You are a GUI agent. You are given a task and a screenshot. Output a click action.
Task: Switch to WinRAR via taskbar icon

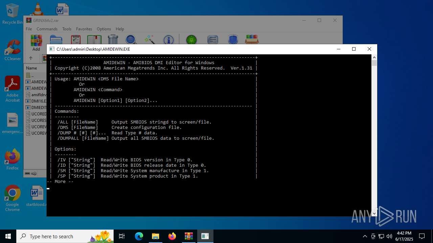(x=188, y=236)
